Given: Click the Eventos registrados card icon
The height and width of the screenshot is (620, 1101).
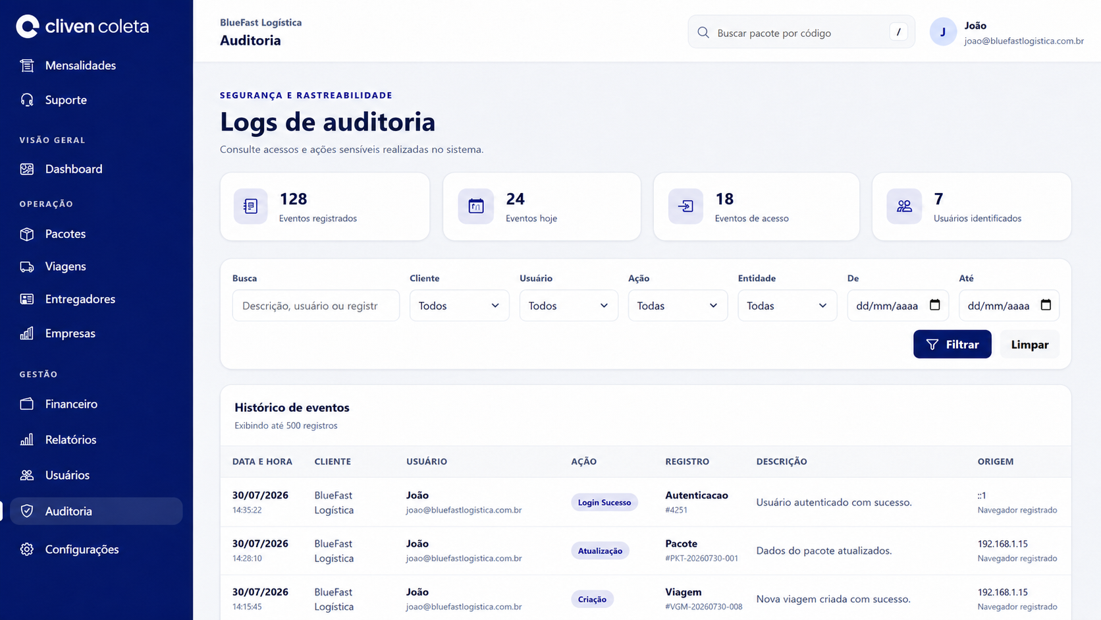Looking at the screenshot, I should pyautogui.click(x=251, y=206).
